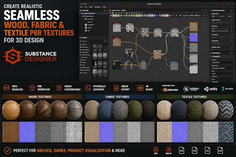
Task: Click the Properties panel header icon
Action: 211,53
